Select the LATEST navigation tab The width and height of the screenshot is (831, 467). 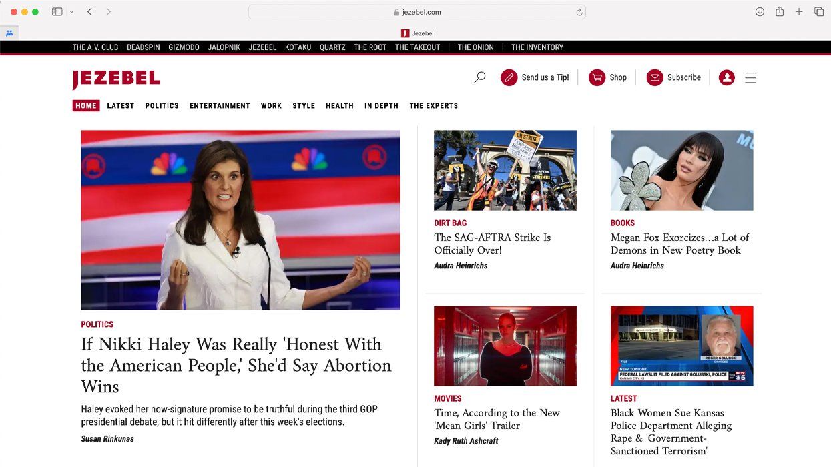coord(121,105)
